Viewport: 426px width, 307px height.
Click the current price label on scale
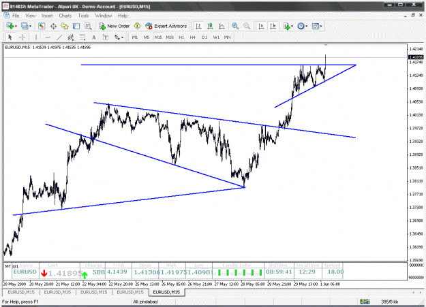[x=416, y=57]
